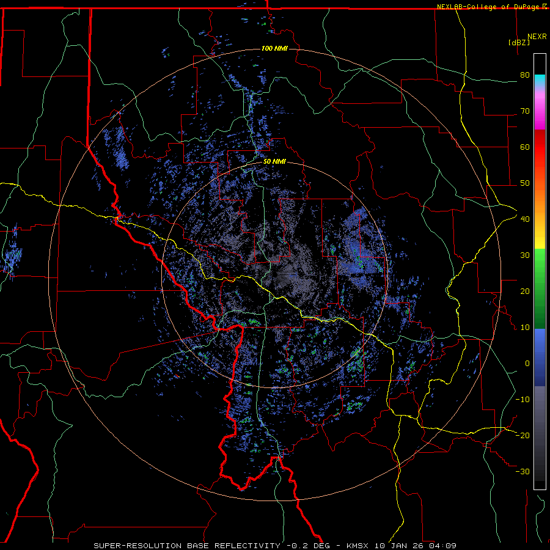Click the 70 dBZ scale value
The image size is (550, 550).
coord(525,111)
